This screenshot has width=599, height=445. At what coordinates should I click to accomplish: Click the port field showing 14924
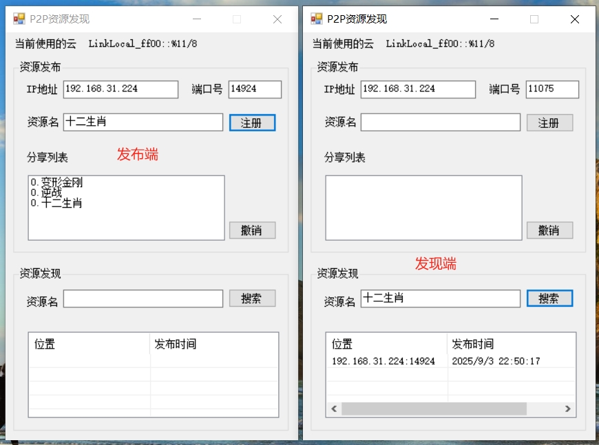click(254, 89)
